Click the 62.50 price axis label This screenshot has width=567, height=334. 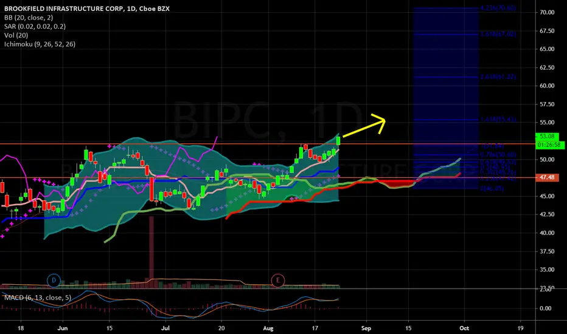point(547,67)
